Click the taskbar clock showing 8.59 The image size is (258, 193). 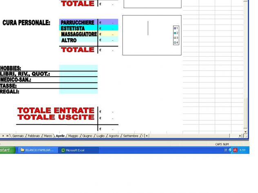242,150
